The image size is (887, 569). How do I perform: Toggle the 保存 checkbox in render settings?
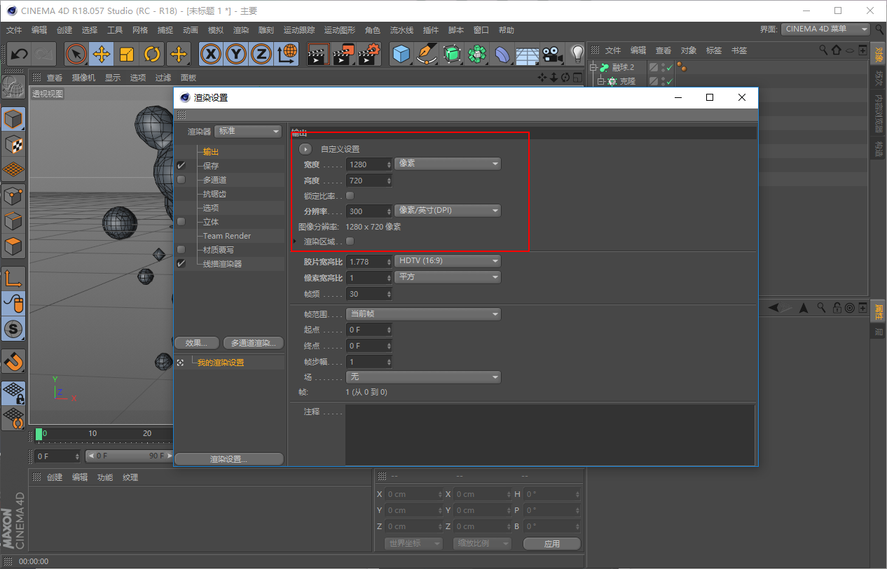tap(181, 166)
